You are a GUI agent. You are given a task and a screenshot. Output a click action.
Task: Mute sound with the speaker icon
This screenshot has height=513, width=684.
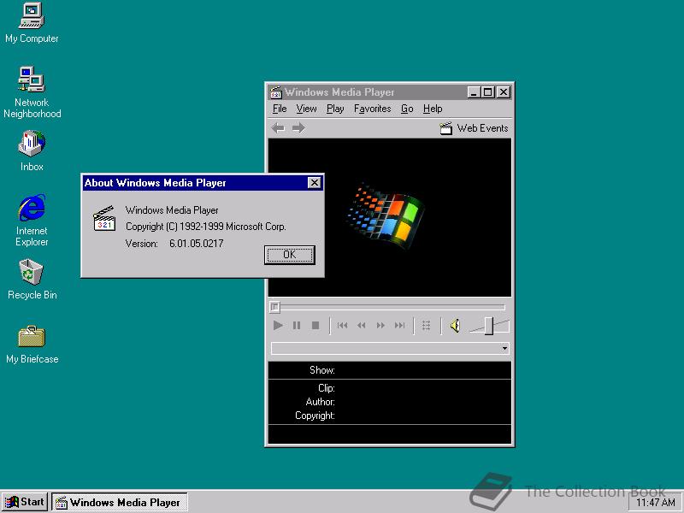pos(455,326)
